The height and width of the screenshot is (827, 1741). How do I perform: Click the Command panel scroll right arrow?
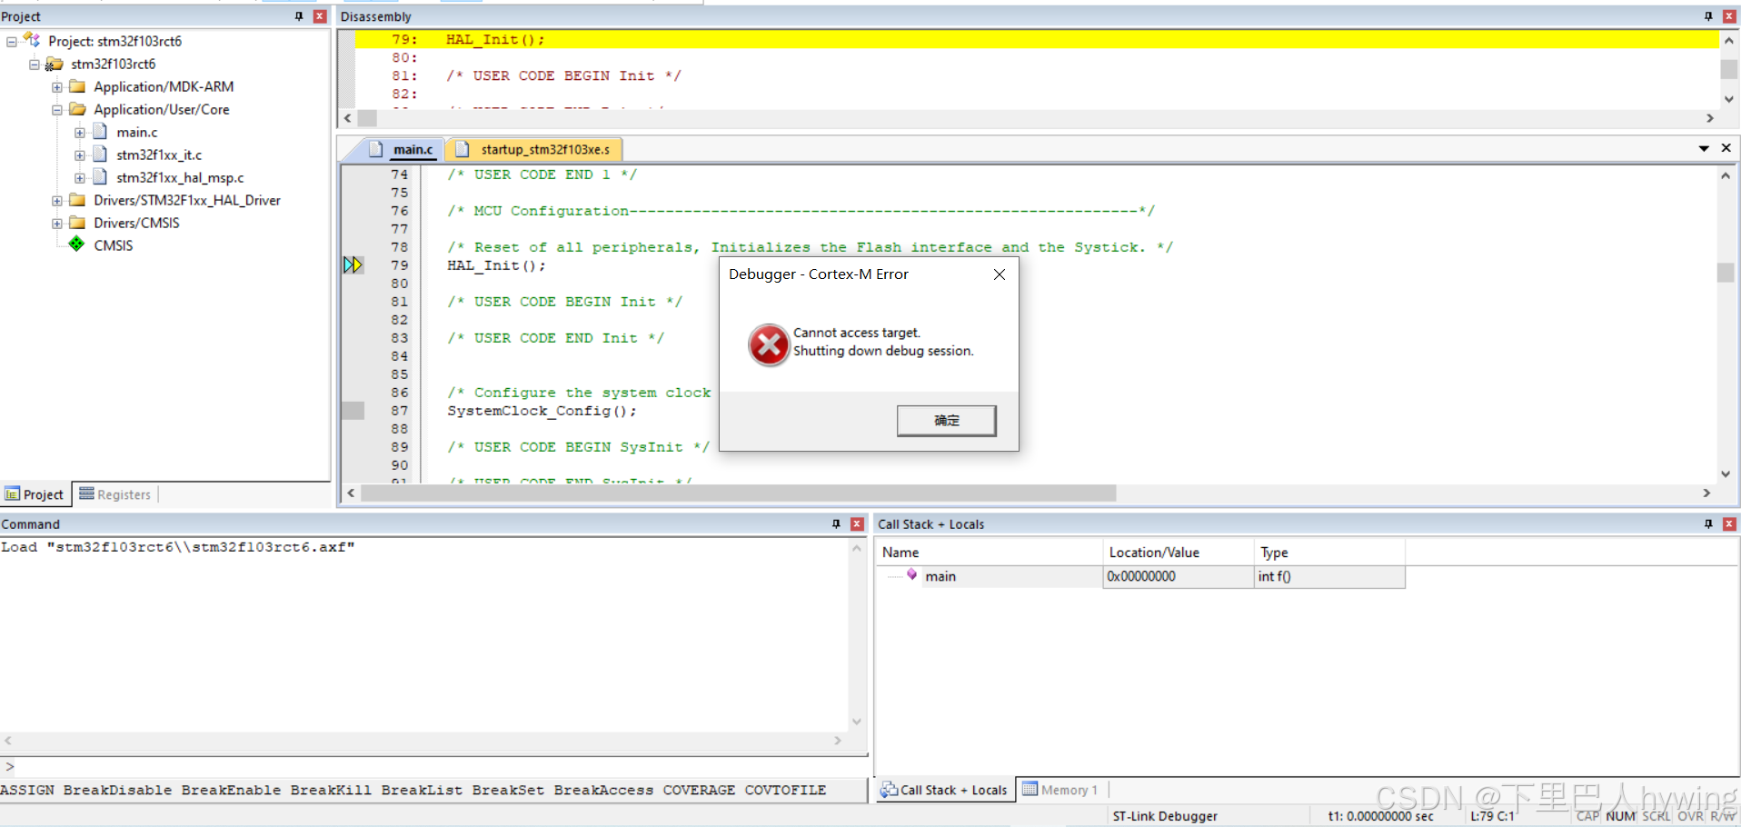pos(838,741)
